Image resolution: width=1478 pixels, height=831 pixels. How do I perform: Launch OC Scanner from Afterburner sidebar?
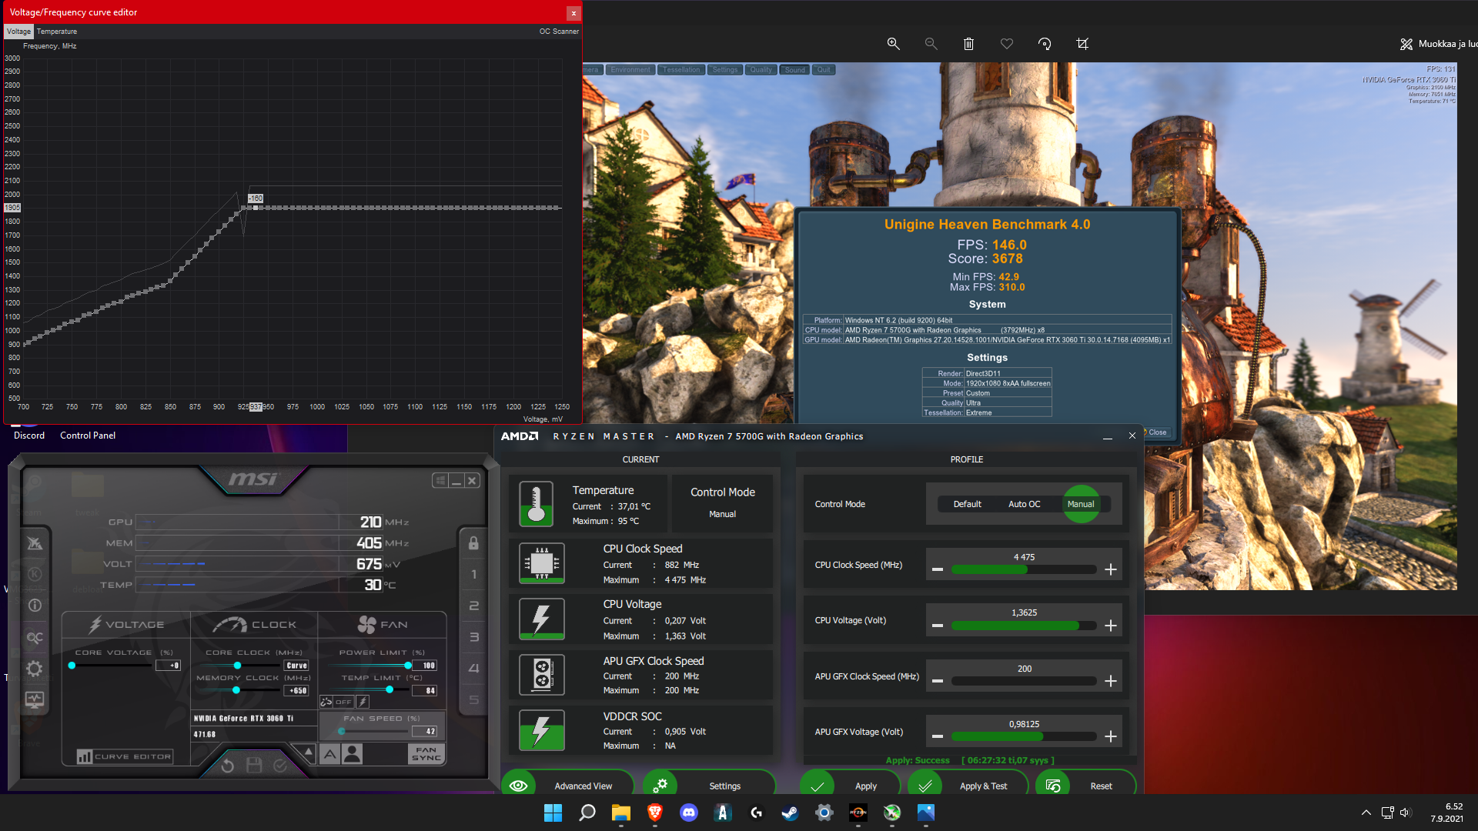coord(34,637)
